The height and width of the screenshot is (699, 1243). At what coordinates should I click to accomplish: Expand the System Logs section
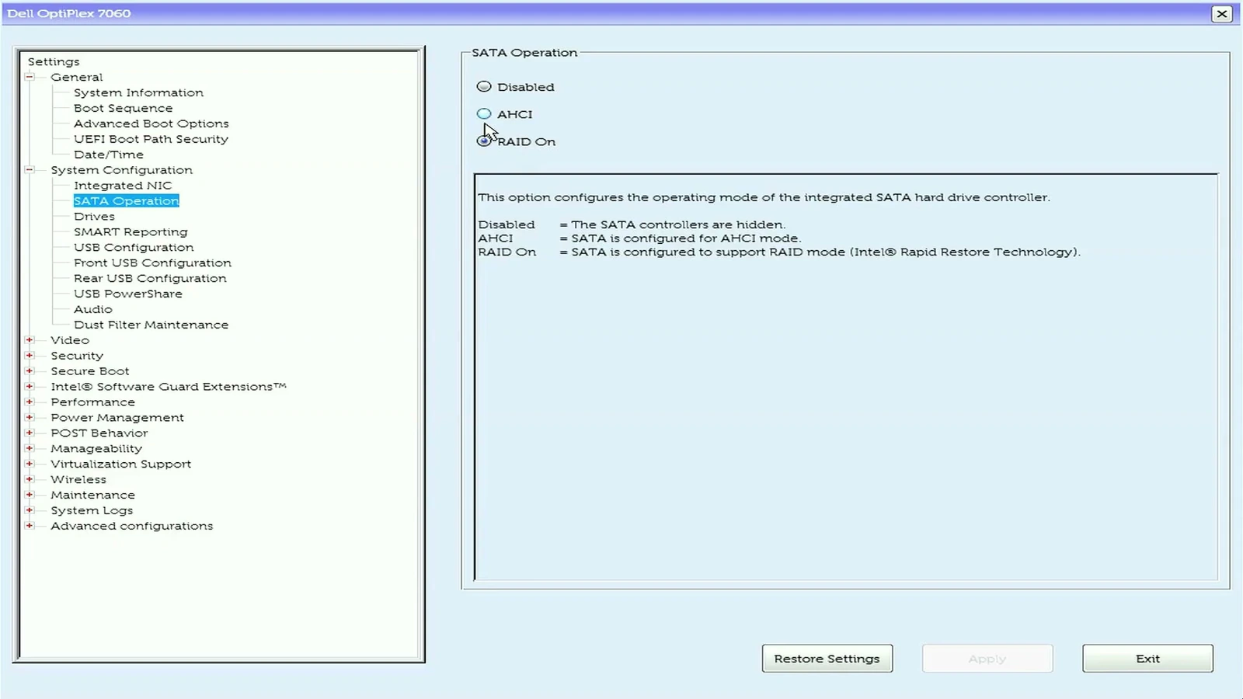30,510
